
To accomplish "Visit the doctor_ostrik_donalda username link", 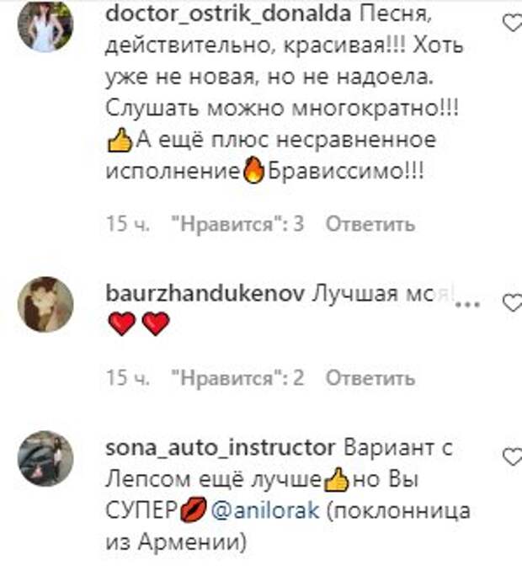I will (228, 14).
